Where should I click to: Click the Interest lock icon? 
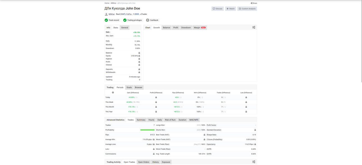[x=139, y=65]
